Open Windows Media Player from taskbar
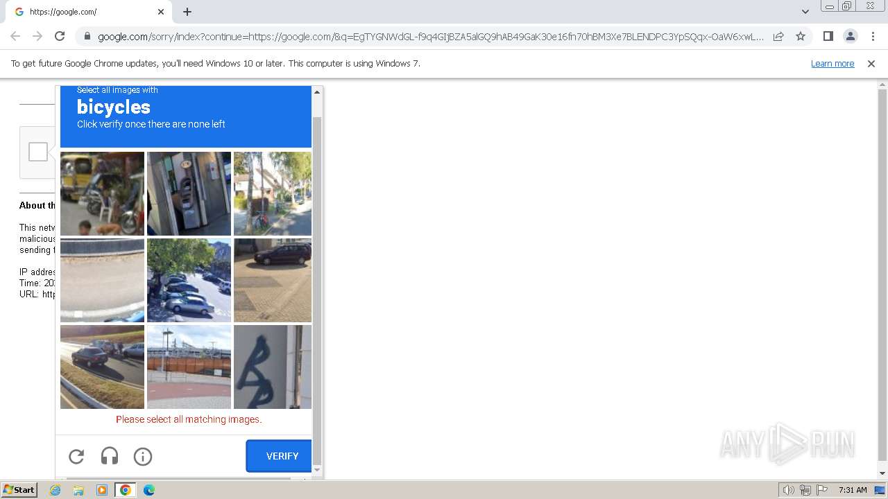The height and width of the screenshot is (499, 888). click(x=102, y=490)
